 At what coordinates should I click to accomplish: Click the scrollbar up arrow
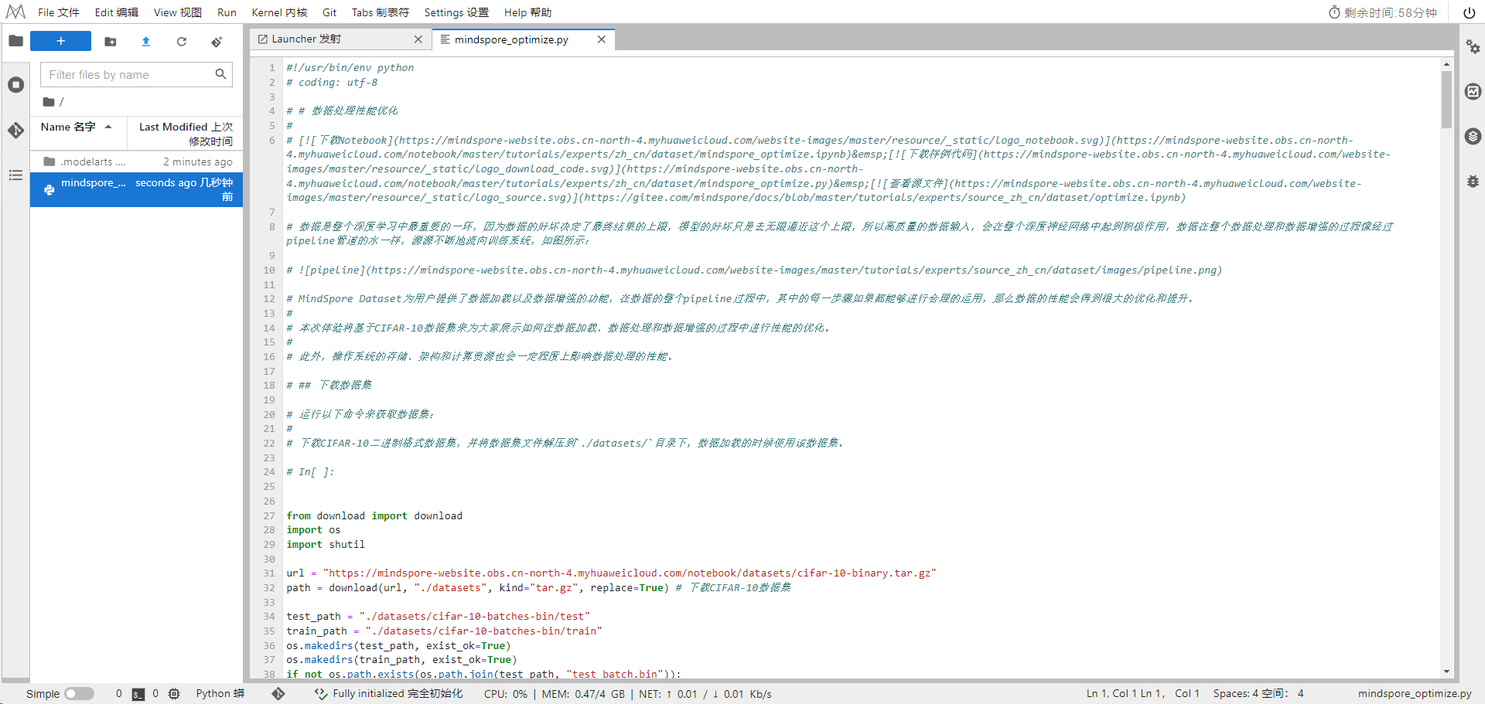[x=1446, y=64]
